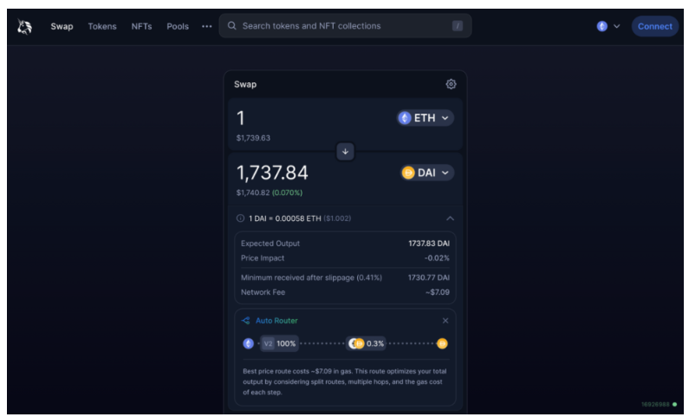
Task: Click the Connect wallet button
Action: 654,26
